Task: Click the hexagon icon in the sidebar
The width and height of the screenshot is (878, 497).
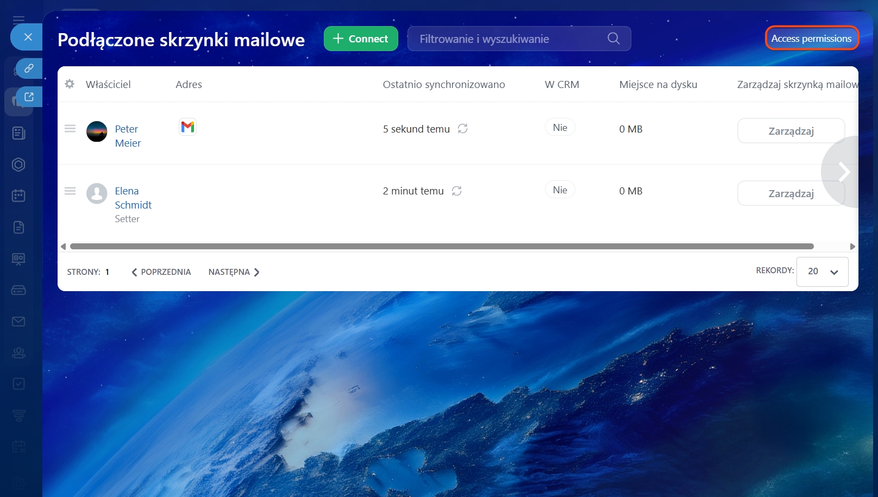Action: coord(18,165)
